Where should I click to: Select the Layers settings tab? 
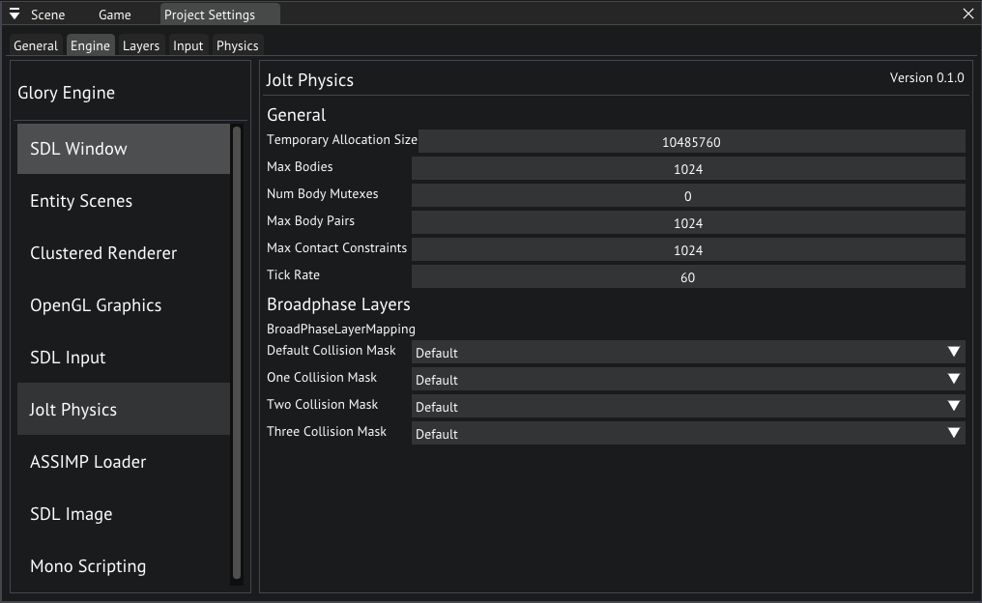point(141,45)
